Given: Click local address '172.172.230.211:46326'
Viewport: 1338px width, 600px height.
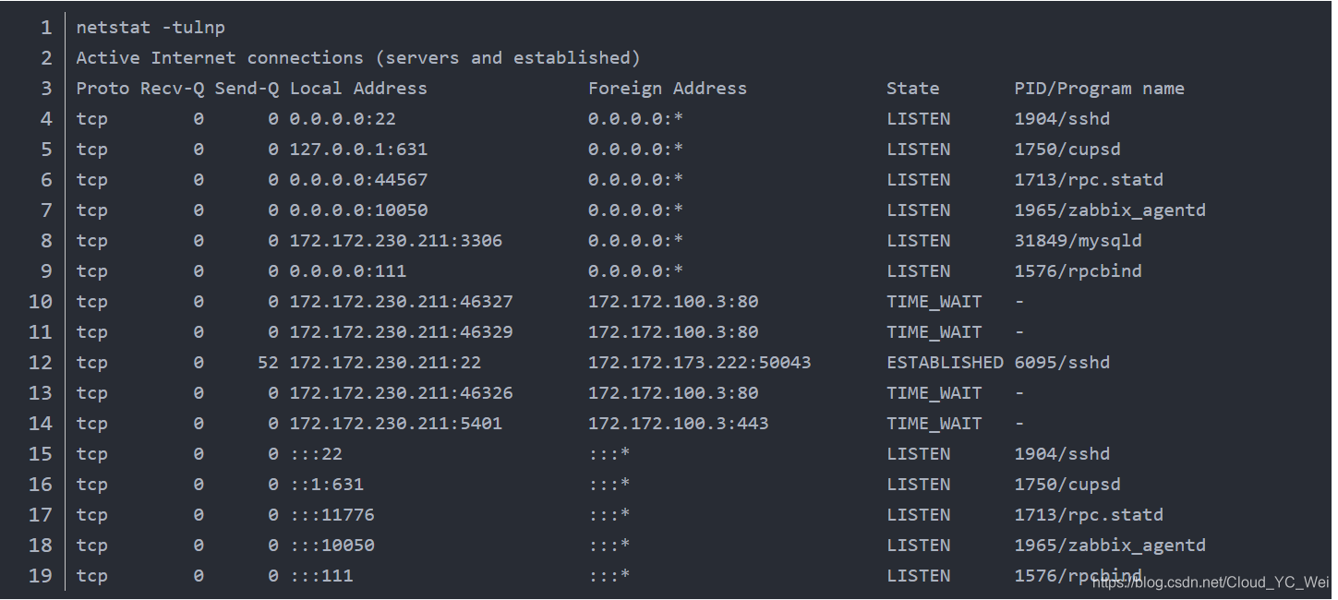Looking at the screenshot, I should (401, 393).
